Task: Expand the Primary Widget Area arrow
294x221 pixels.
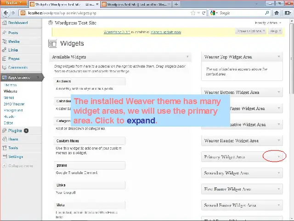Action: (x=279, y=157)
